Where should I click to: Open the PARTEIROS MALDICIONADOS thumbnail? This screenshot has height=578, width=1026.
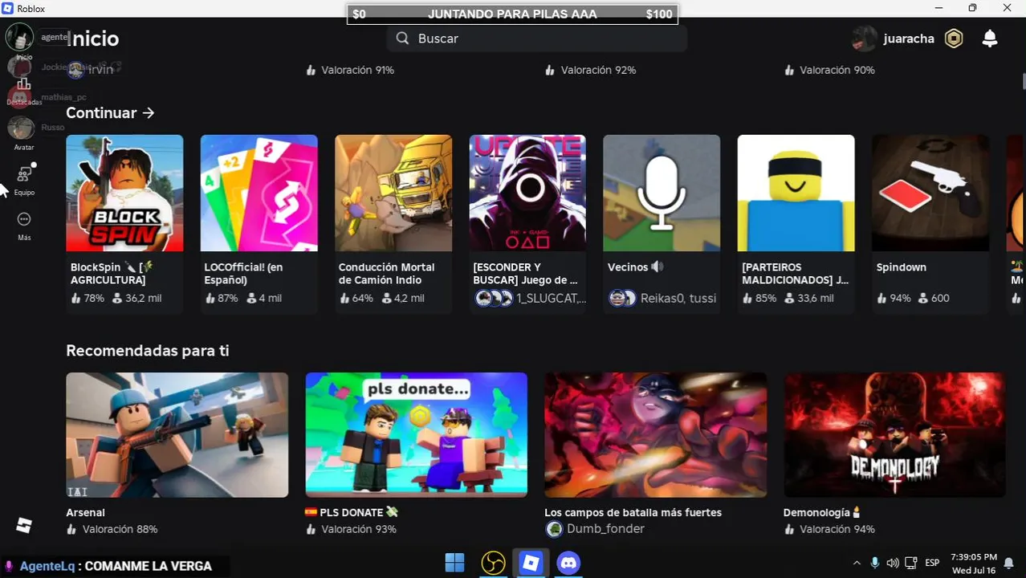[x=796, y=193]
